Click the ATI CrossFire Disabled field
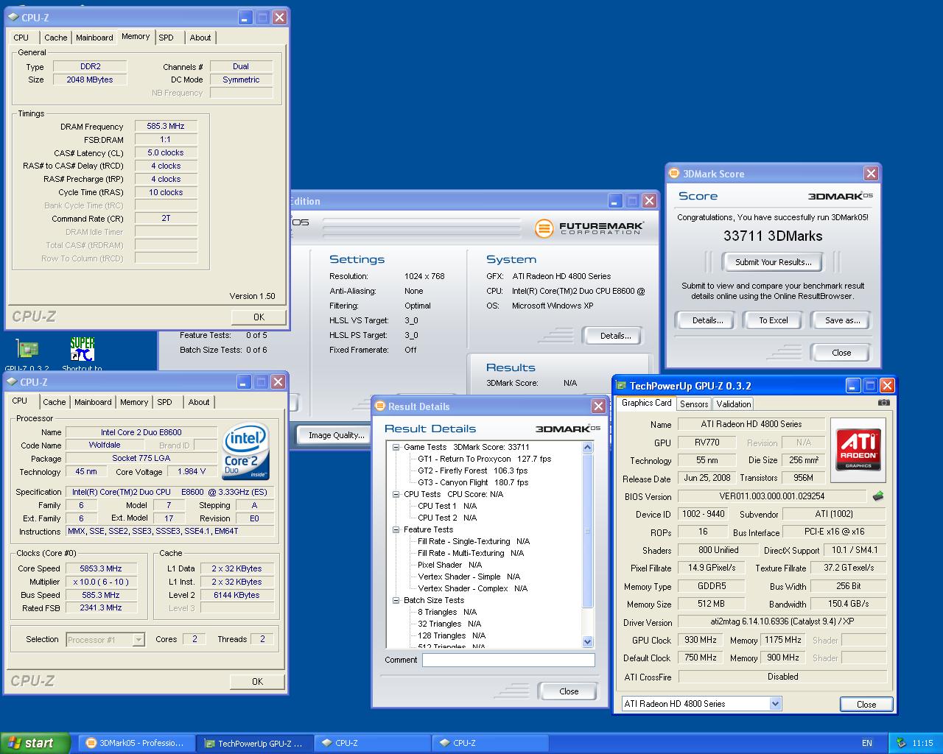Screen dimensions: 943x754 click(782, 677)
